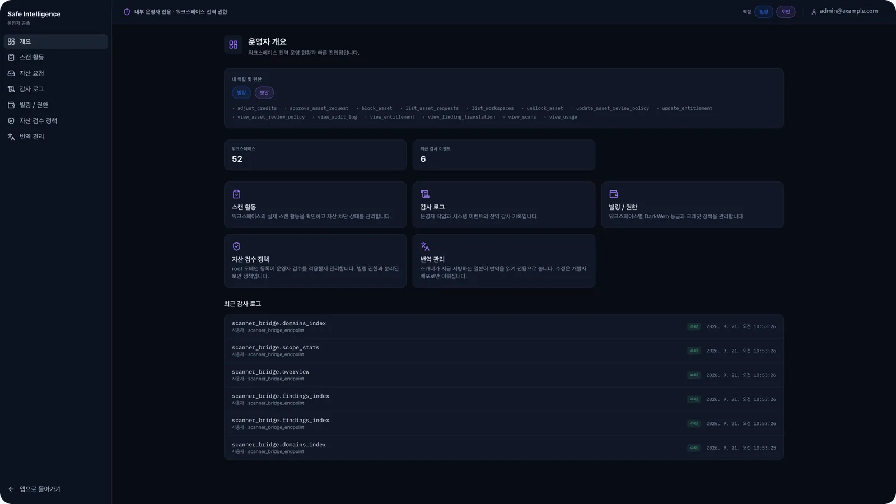Click view_audit_log permission text
This screenshot has height=504, width=896.
[337, 117]
